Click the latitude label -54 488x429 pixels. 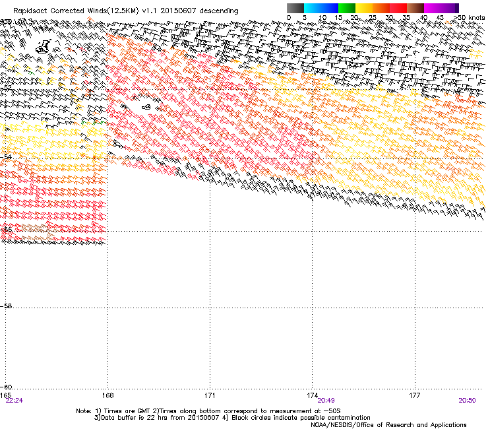tap(5, 156)
